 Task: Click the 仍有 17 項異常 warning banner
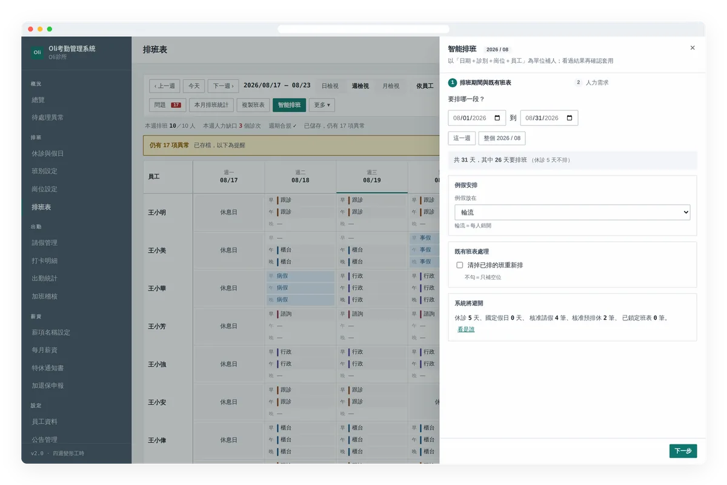tap(291, 145)
